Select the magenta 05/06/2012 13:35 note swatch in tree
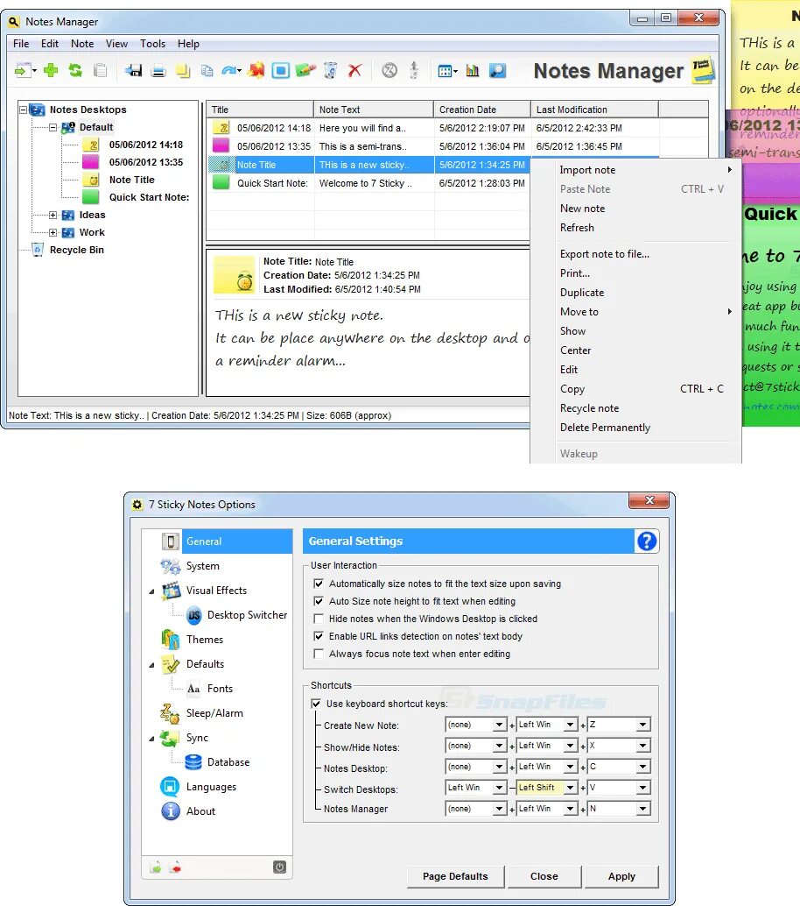The width and height of the screenshot is (800, 906). pos(91,162)
